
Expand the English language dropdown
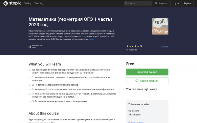coord(163,4)
